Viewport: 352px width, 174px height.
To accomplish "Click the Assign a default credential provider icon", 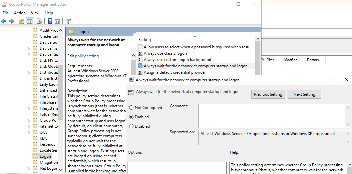I will (x=140, y=72).
